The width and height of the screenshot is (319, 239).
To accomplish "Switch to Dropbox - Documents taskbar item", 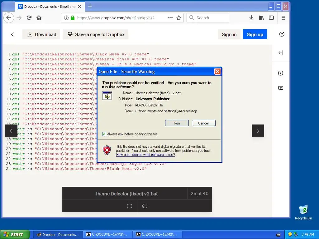I will point(58,235).
